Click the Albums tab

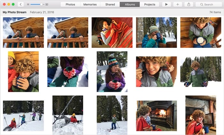point(130,4)
